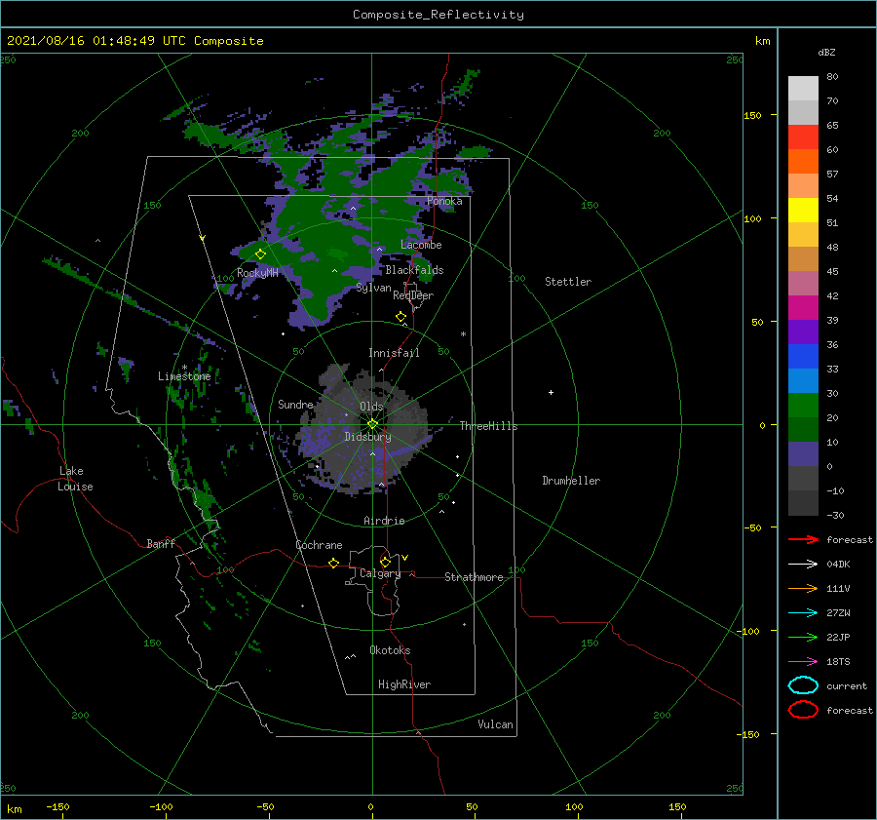Click the HighRiver town label

pos(403,684)
